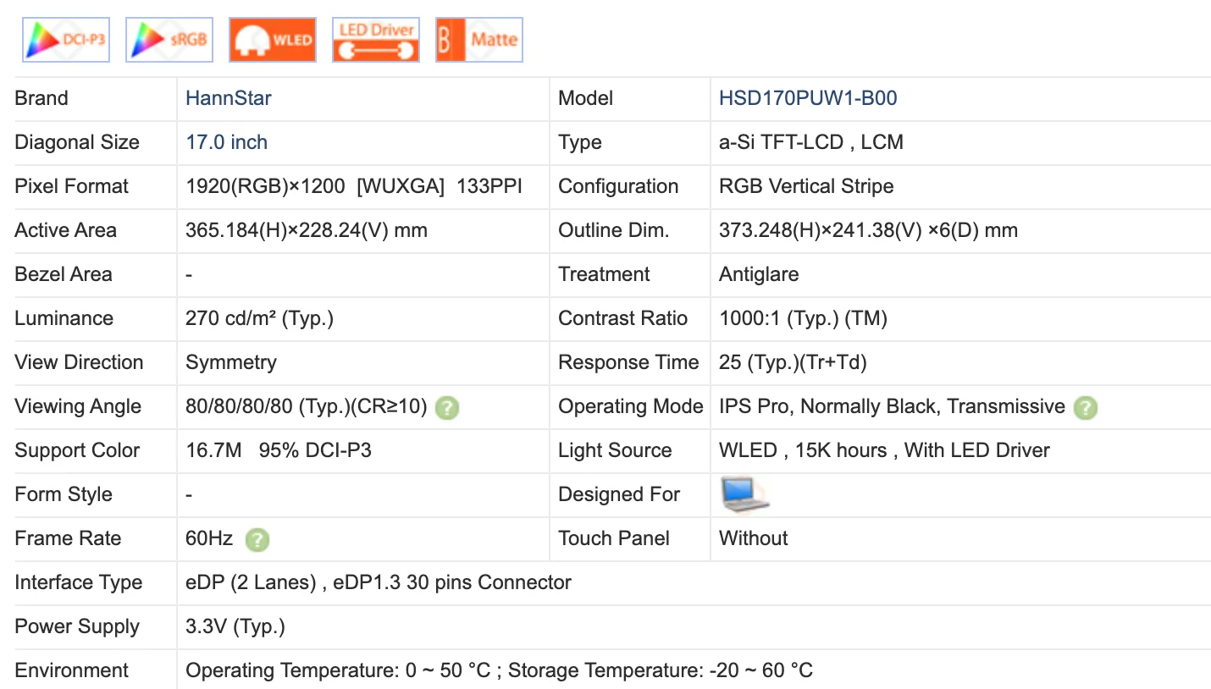
Task: Click the Light Source label
Action: (x=615, y=450)
